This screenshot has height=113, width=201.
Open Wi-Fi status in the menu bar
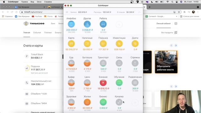[167, 2]
